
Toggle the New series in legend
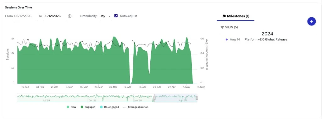(71, 107)
